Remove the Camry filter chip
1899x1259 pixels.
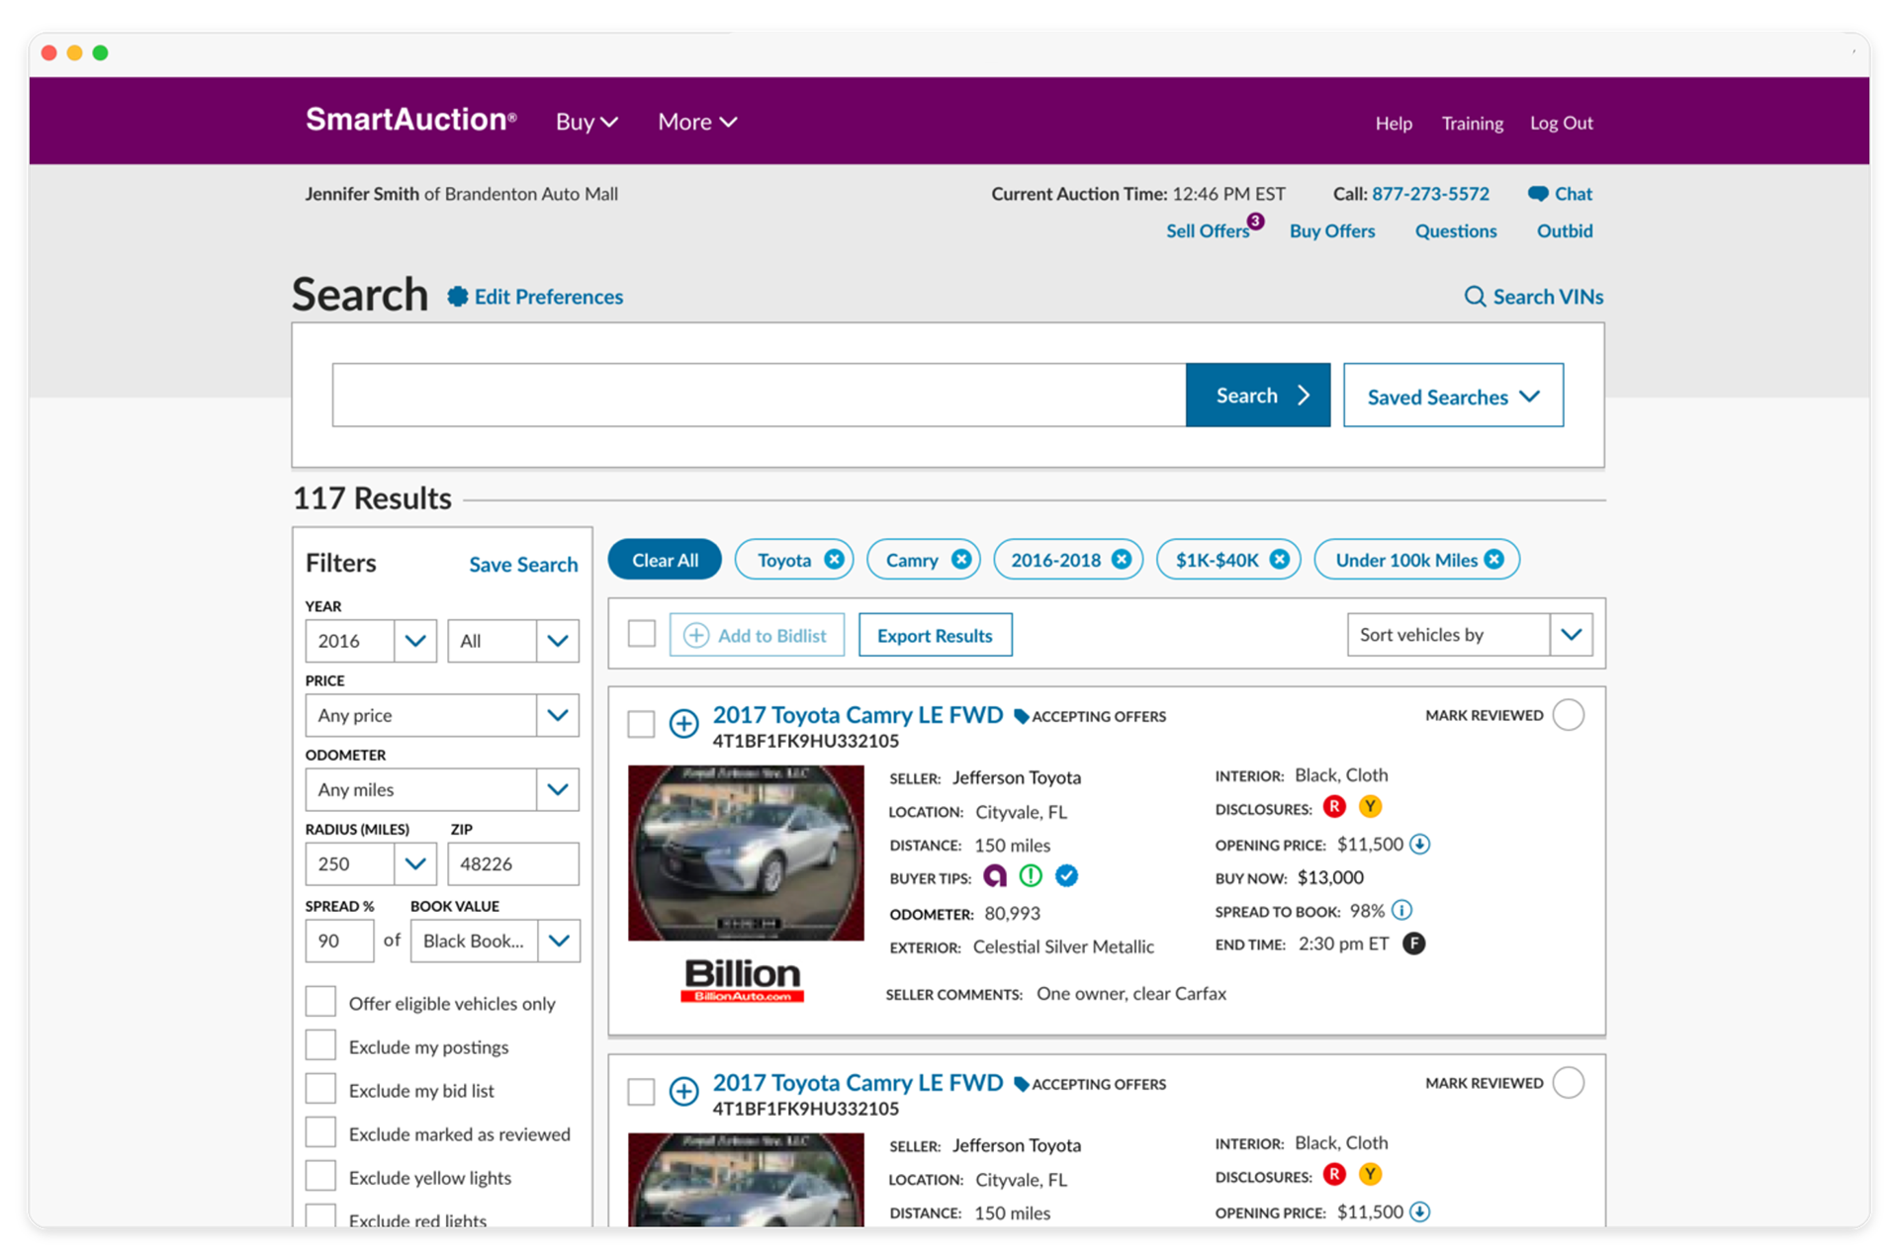pos(961,560)
